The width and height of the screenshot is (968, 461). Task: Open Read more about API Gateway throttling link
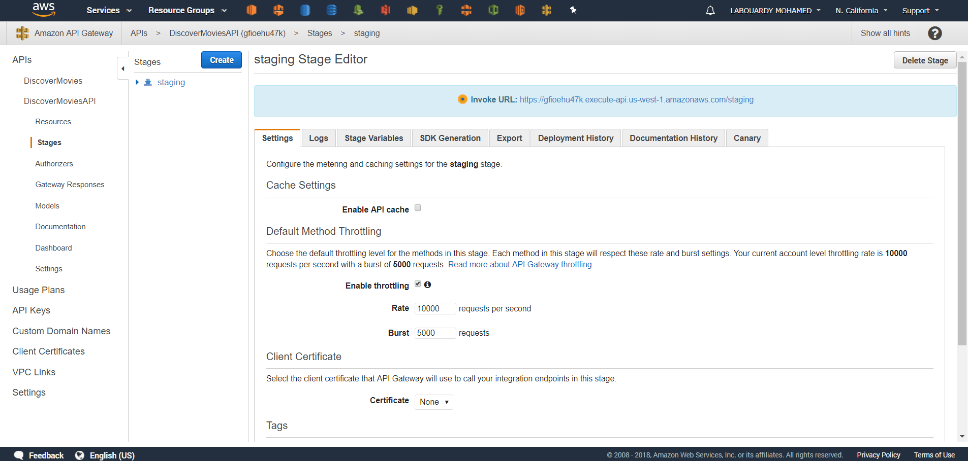tap(520, 264)
